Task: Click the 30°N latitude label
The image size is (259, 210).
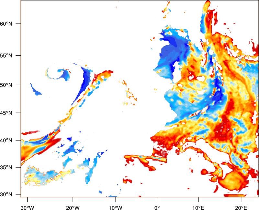Action: (6, 194)
